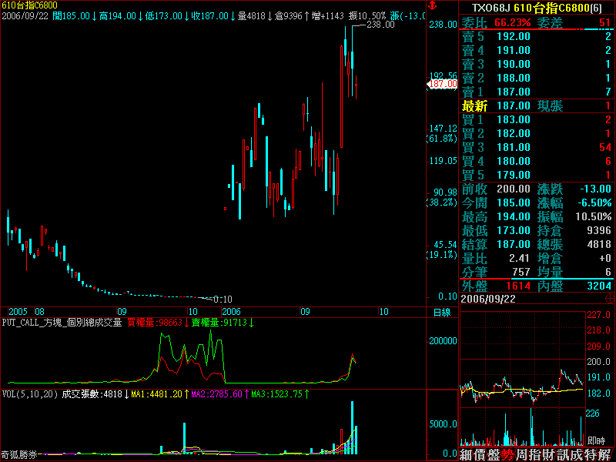Select the 買3 bid row at 181.00
Image resolution: width=616 pixels, height=462 pixels.
point(537,147)
